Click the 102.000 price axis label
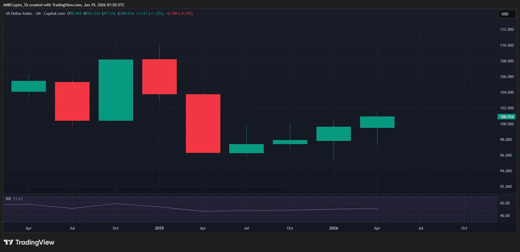Image resolution: width=520 pixels, height=252 pixels. pyautogui.click(x=507, y=108)
